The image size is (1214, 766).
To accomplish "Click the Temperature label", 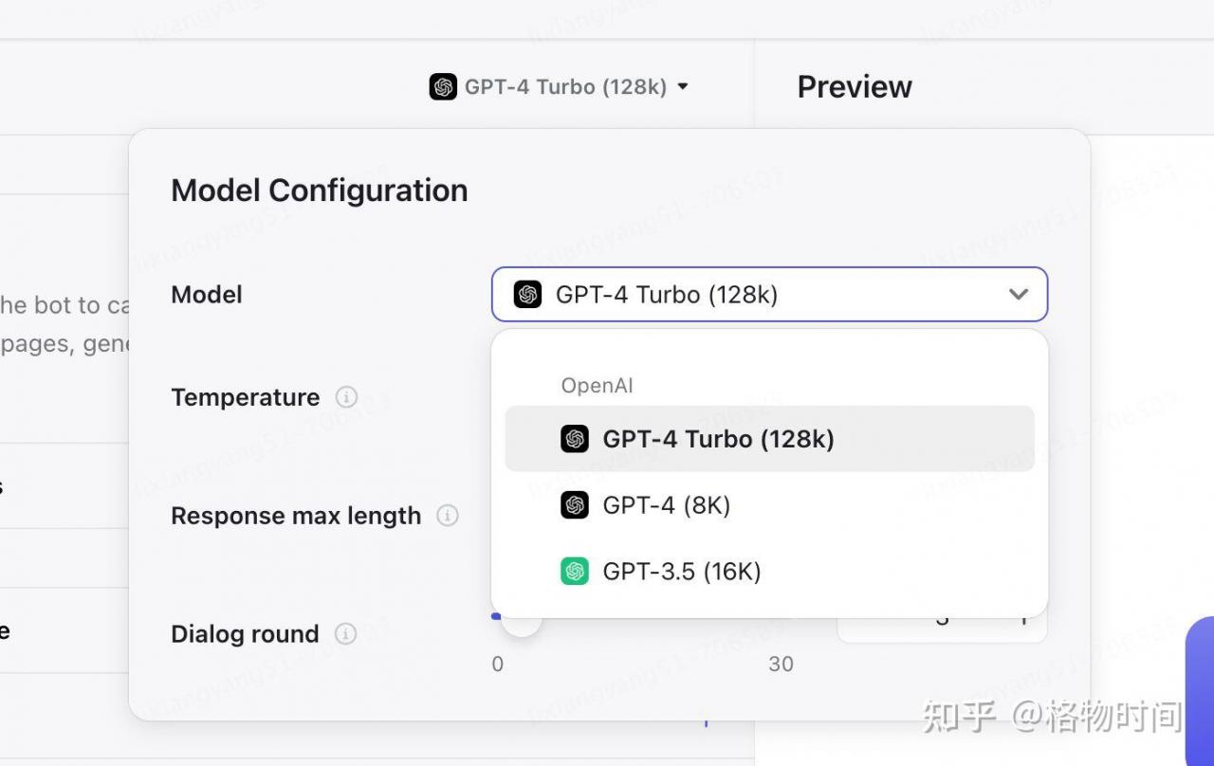I will [x=246, y=397].
